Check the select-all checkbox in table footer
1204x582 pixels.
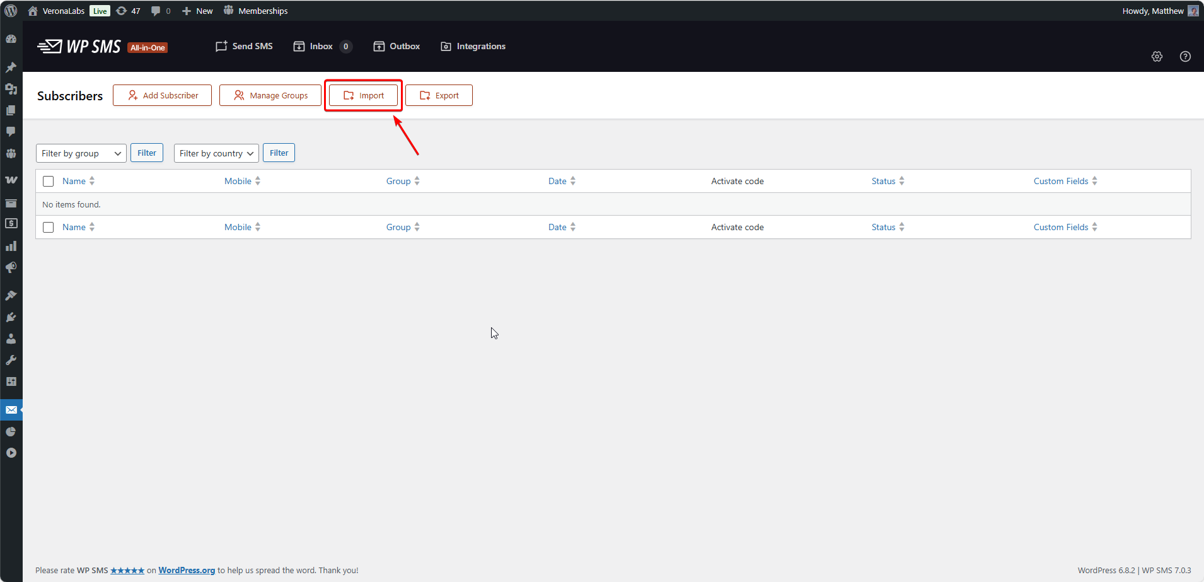tap(48, 226)
